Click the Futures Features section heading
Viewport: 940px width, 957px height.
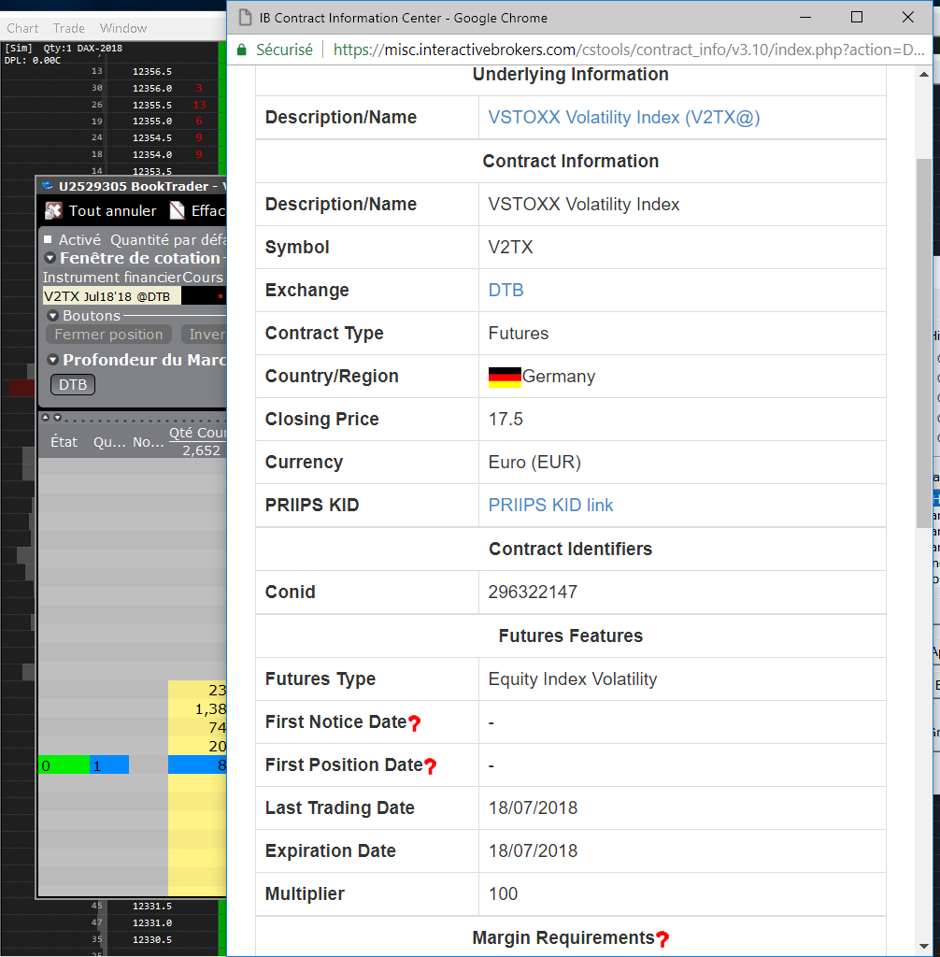(x=571, y=636)
